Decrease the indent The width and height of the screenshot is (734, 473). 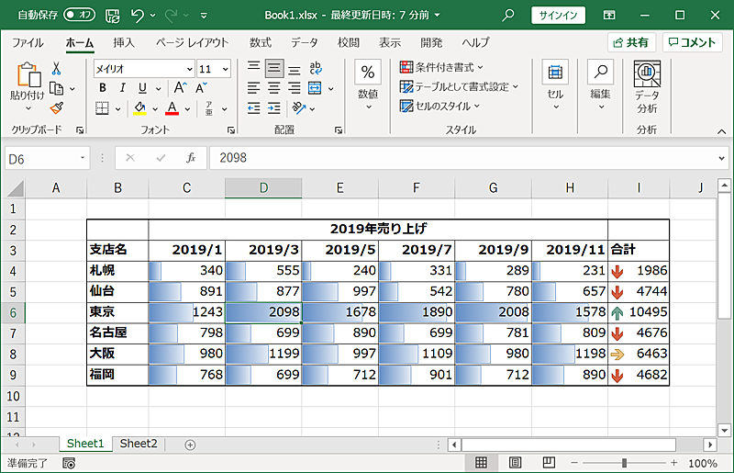[253, 108]
